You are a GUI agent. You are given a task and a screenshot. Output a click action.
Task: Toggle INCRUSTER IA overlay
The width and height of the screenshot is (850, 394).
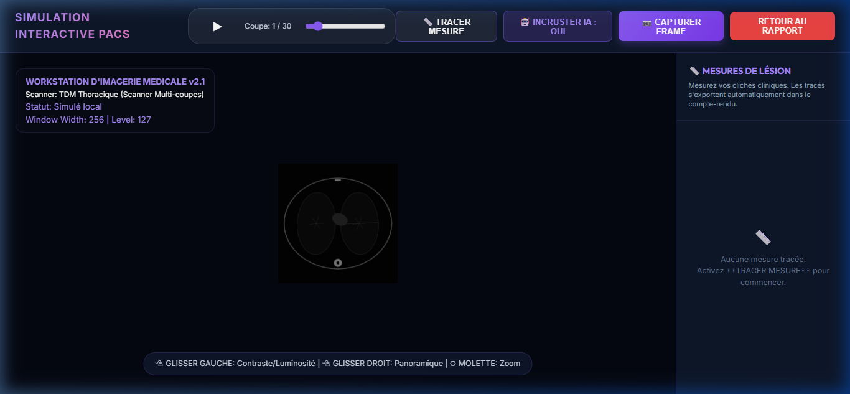558,26
